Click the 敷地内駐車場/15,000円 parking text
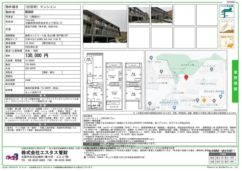The width and height of the screenshot is (242, 171). tap(42, 88)
